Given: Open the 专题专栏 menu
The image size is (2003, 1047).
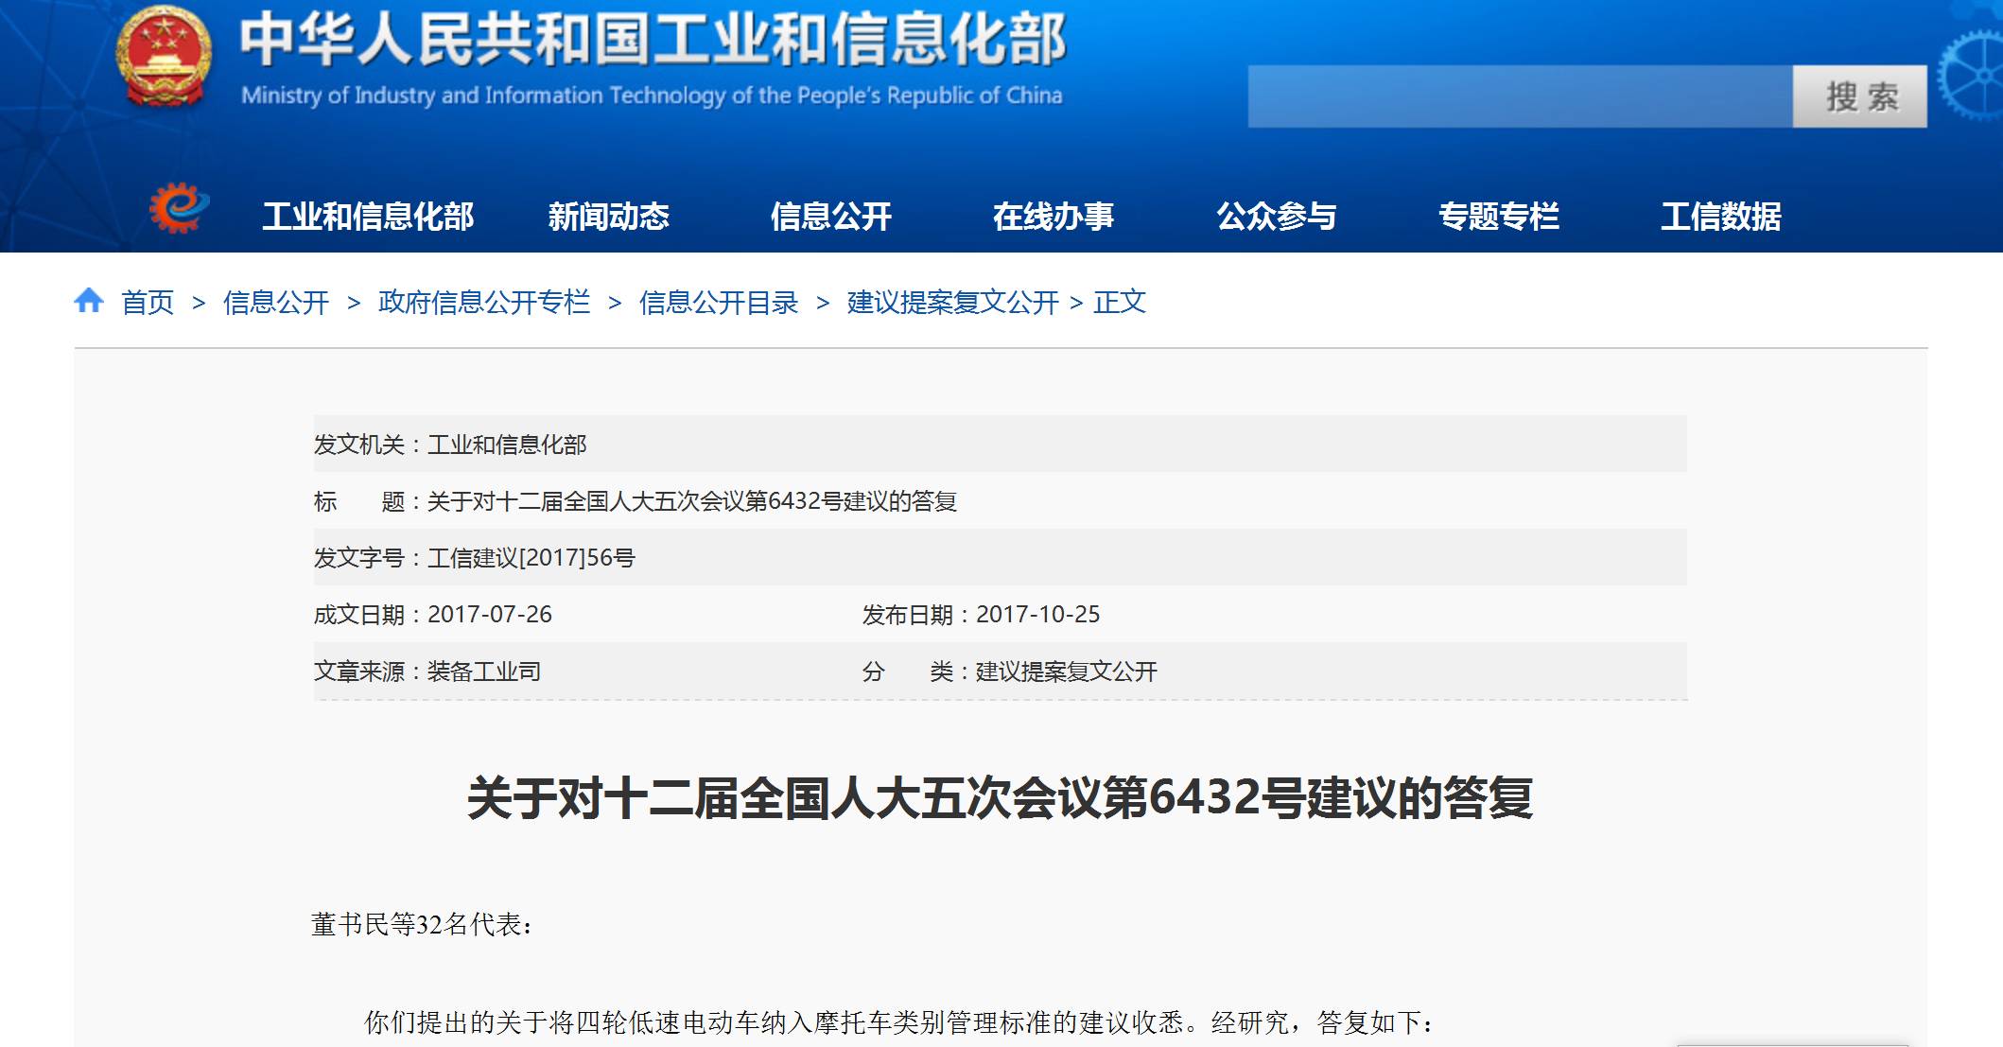Looking at the screenshot, I should [x=1499, y=217].
